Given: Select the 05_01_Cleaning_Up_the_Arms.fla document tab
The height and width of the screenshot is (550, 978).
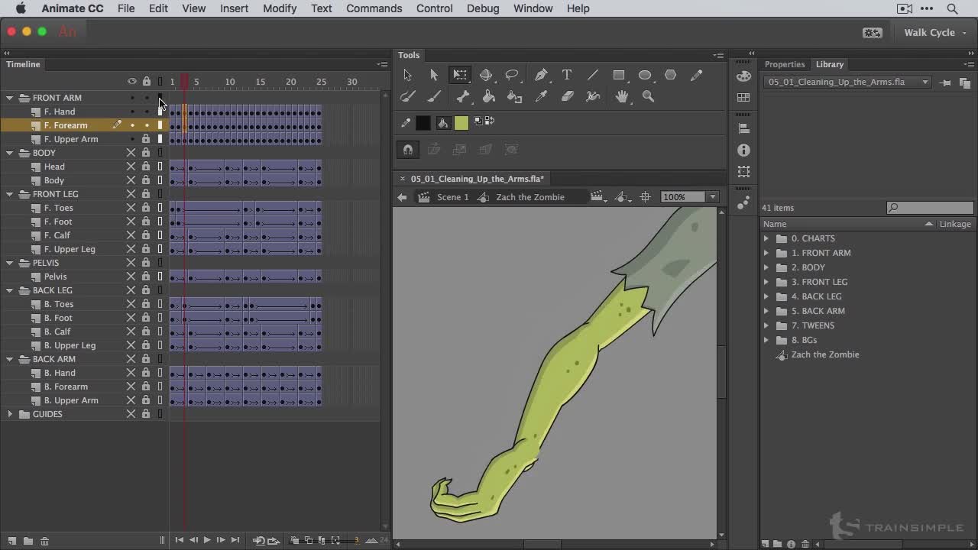Looking at the screenshot, I should pyautogui.click(x=477, y=179).
